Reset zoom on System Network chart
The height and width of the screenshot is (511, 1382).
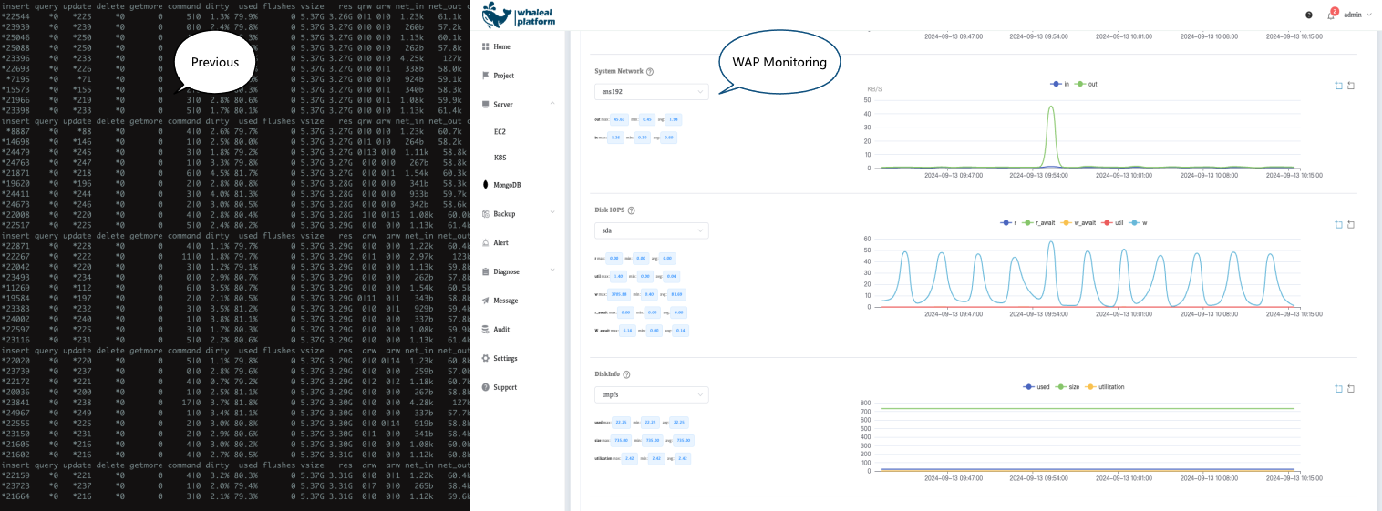(1350, 86)
